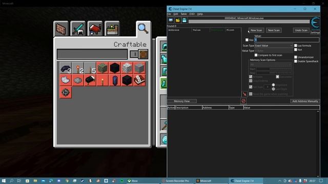Pick the item showing count 3
Screen dimensions: 328x184
(66, 68)
